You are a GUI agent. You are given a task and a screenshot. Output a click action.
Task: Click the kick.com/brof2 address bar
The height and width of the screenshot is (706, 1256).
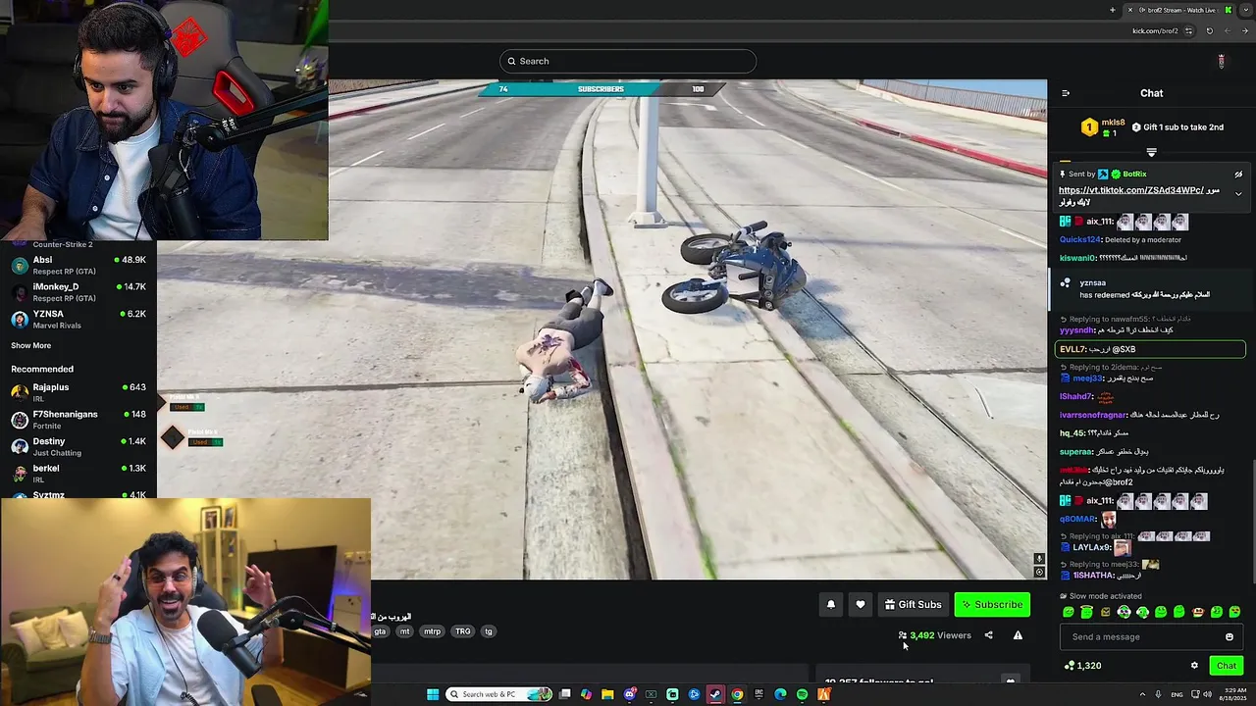tap(1155, 30)
